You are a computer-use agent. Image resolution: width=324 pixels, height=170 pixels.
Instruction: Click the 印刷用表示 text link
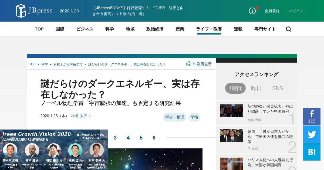[x=202, y=64]
